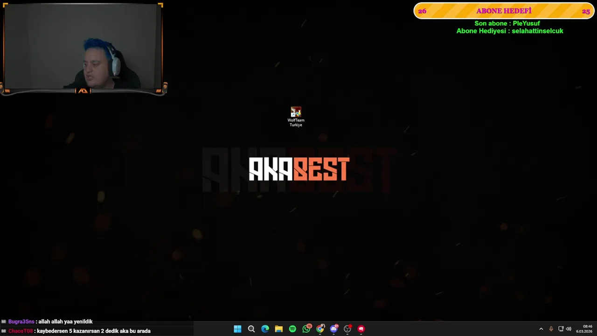Click the streamer webcam overlay
The width and height of the screenshot is (597, 336).
[x=83, y=48]
